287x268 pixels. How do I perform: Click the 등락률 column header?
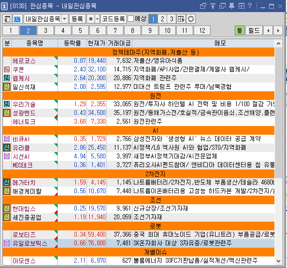tap(72, 43)
